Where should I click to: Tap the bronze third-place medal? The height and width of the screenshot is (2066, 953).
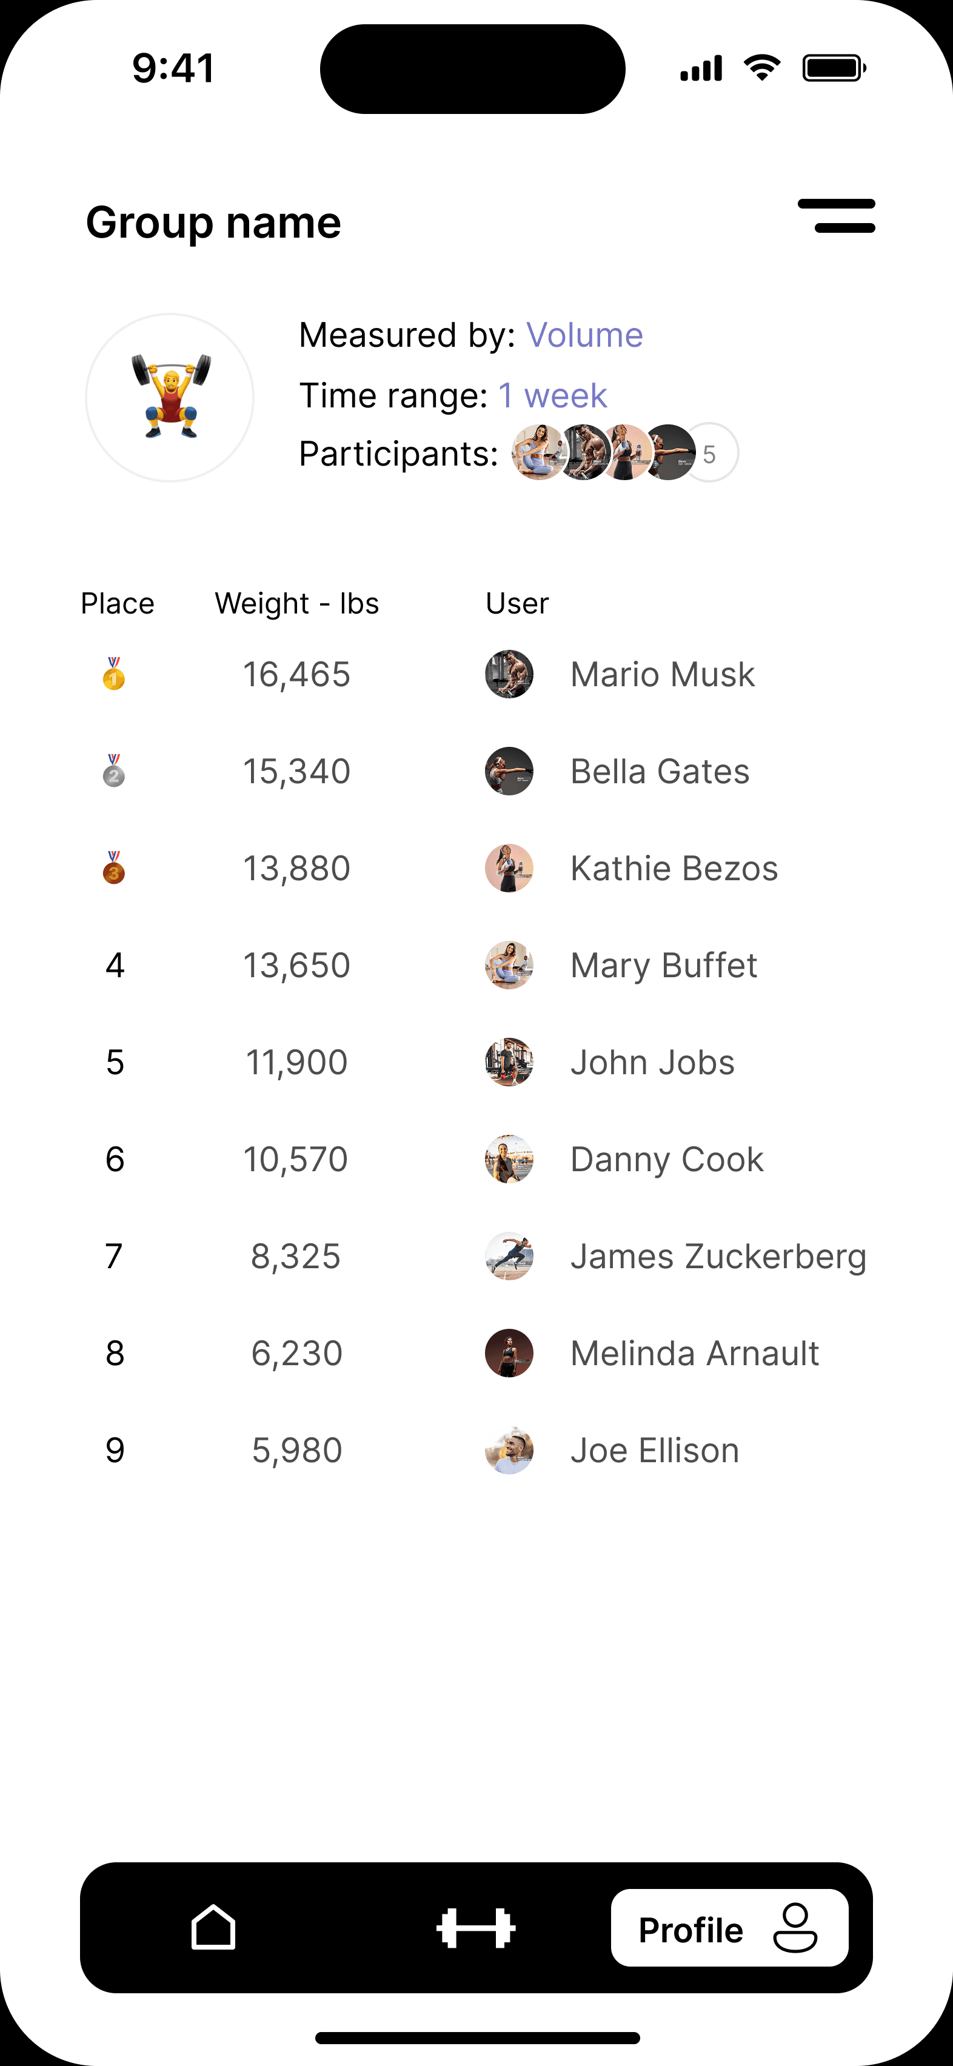coord(114,868)
